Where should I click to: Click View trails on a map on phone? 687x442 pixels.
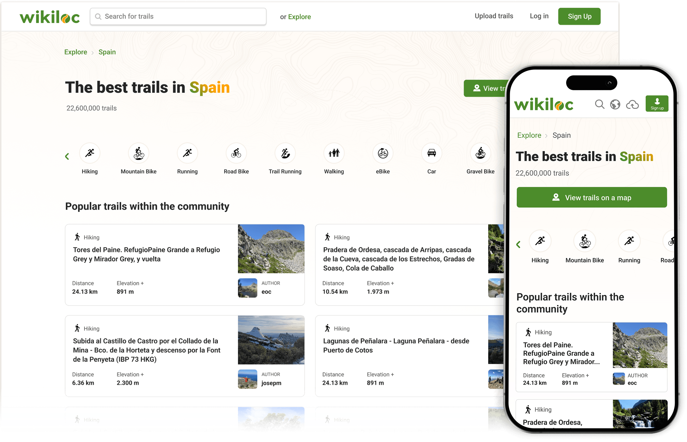point(592,197)
